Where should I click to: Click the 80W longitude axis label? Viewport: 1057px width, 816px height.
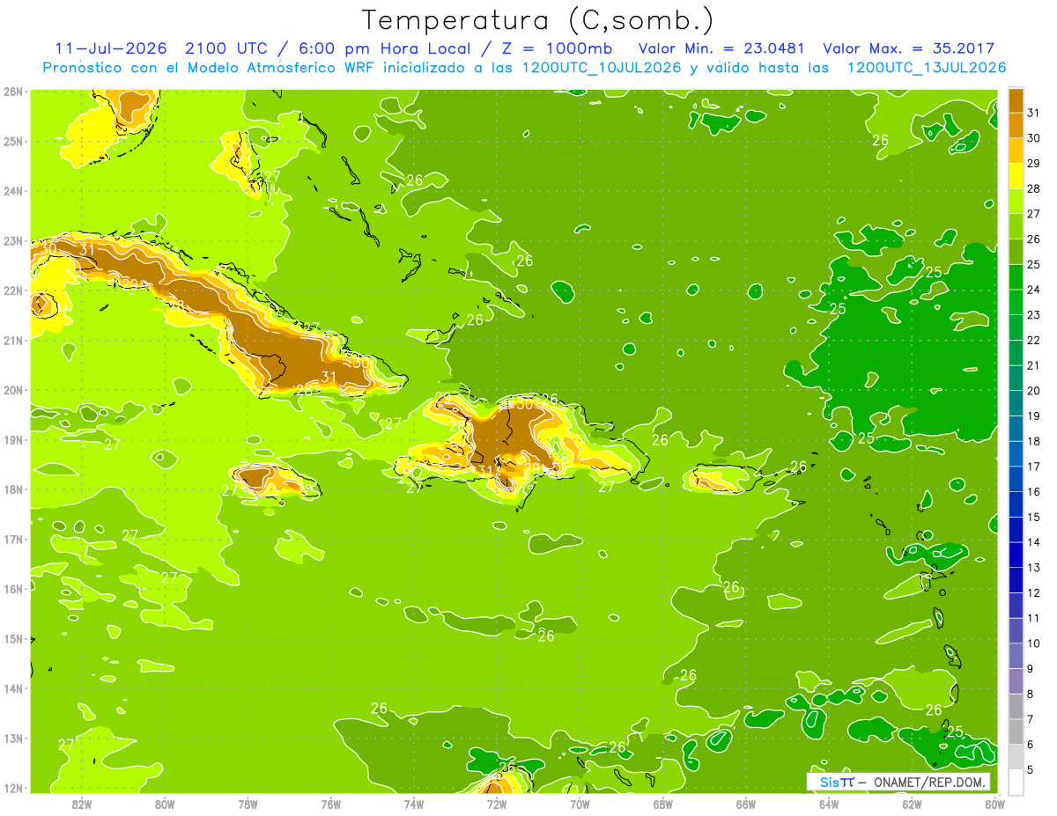tap(165, 804)
